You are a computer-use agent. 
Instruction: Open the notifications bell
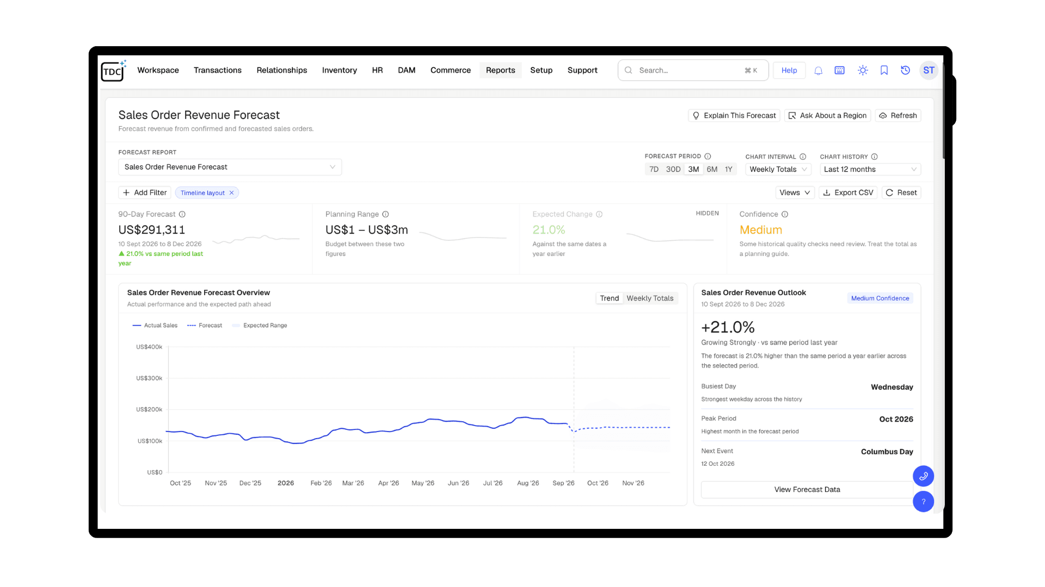pyautogui.click(x=818, y=71)
